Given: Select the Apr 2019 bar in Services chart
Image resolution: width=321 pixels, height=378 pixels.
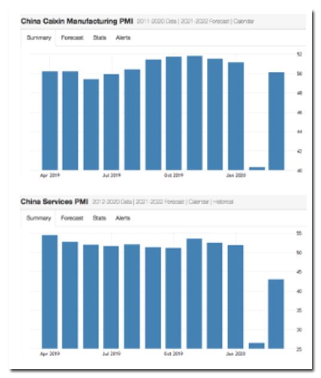Looking at the screenshot, I should point(50,292).
